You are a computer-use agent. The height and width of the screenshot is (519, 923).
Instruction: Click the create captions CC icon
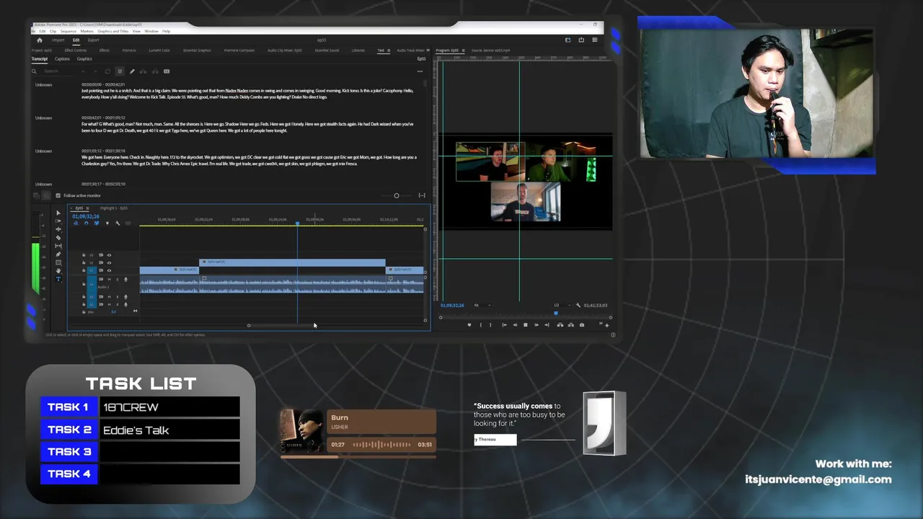167,71
